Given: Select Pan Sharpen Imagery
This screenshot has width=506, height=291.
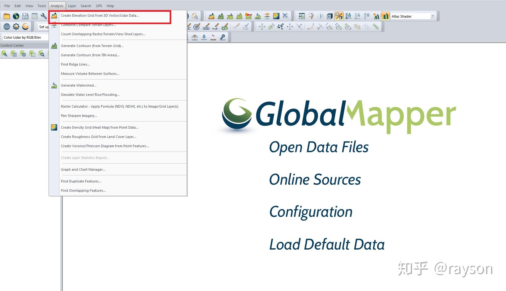Looking at the screenshot, I should 118,116.
